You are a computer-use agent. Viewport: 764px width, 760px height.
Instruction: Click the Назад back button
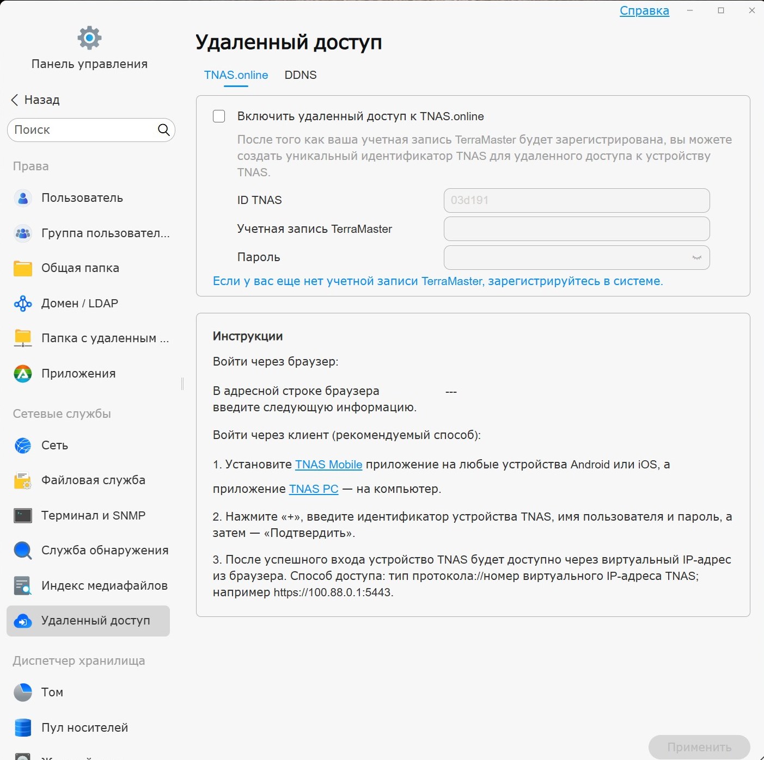tap(35, 100)
